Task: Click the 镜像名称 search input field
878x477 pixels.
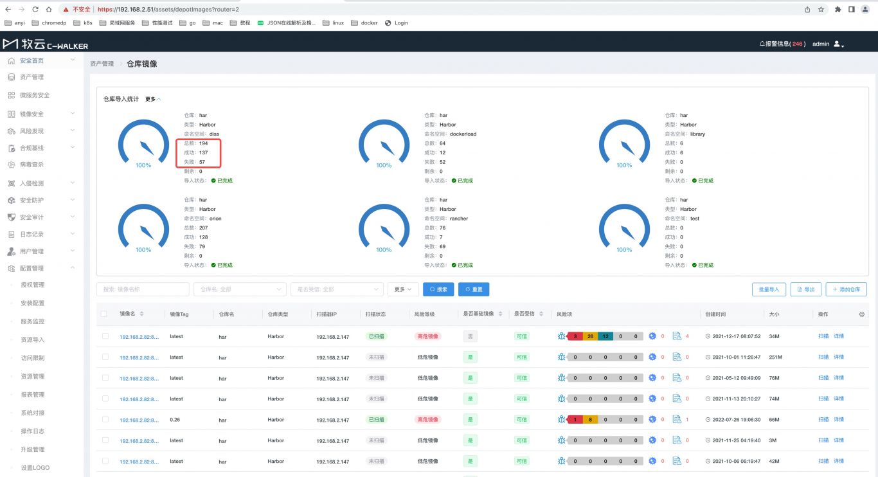Action: [143, 289]
